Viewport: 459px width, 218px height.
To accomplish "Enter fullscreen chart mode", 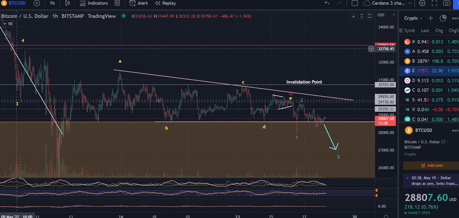I will (435, 3).
